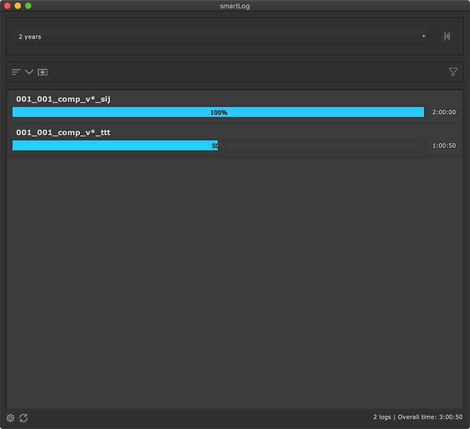Screen dimensions: 470x429
Task: Close the smartLog window
Action: pos(7,6)
